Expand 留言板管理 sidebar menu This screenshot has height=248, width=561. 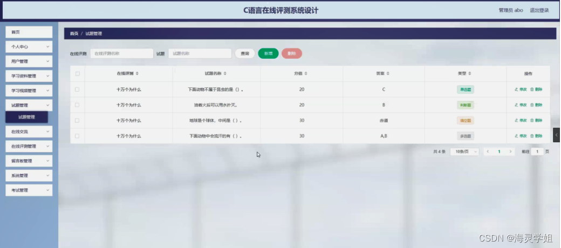click(29, 161)
